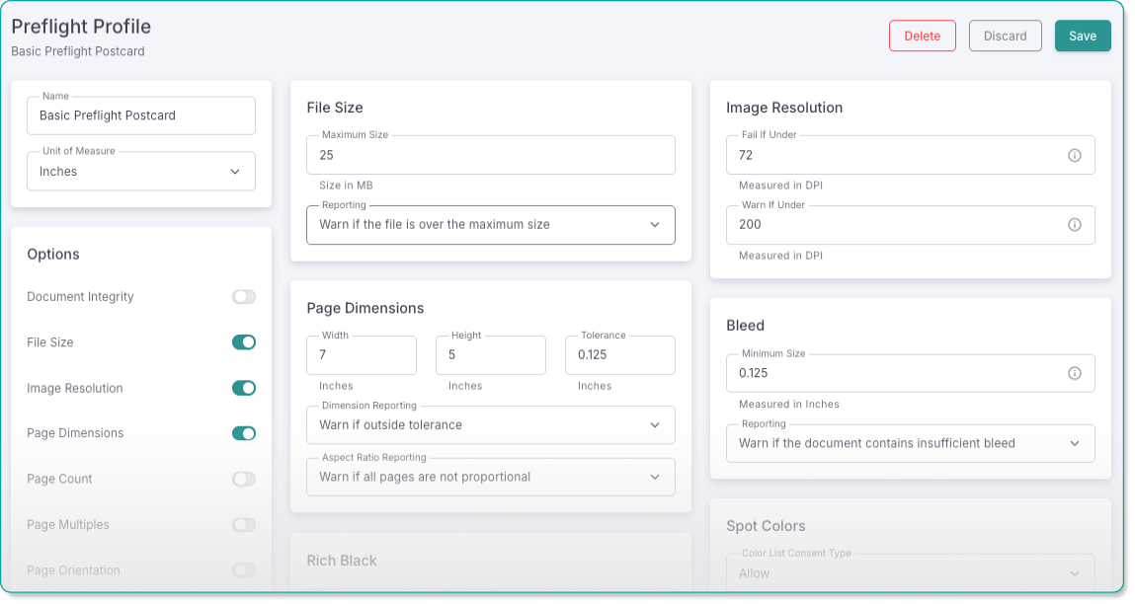The height and width of the screenshot is (604, 1135).
Task: Click the Bleed Minimum Size field
Action: 911,373
